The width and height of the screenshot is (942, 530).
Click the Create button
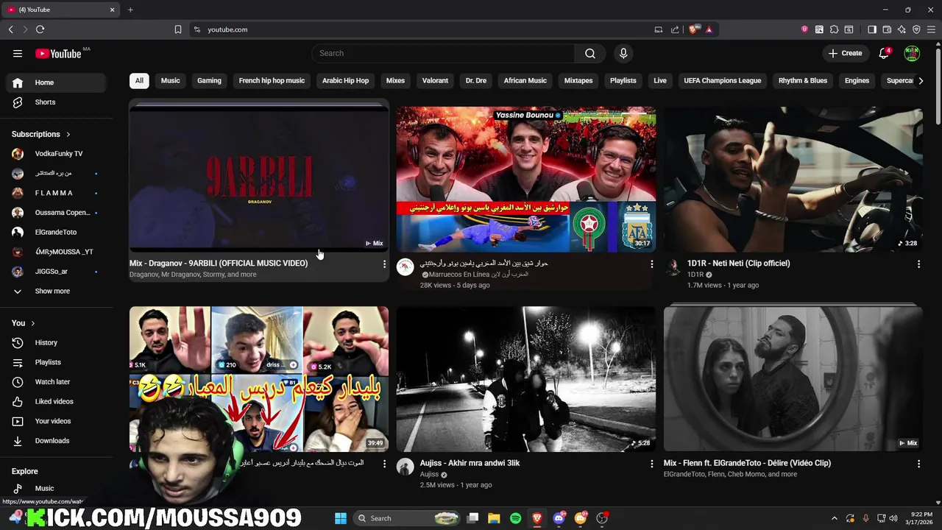845,53
